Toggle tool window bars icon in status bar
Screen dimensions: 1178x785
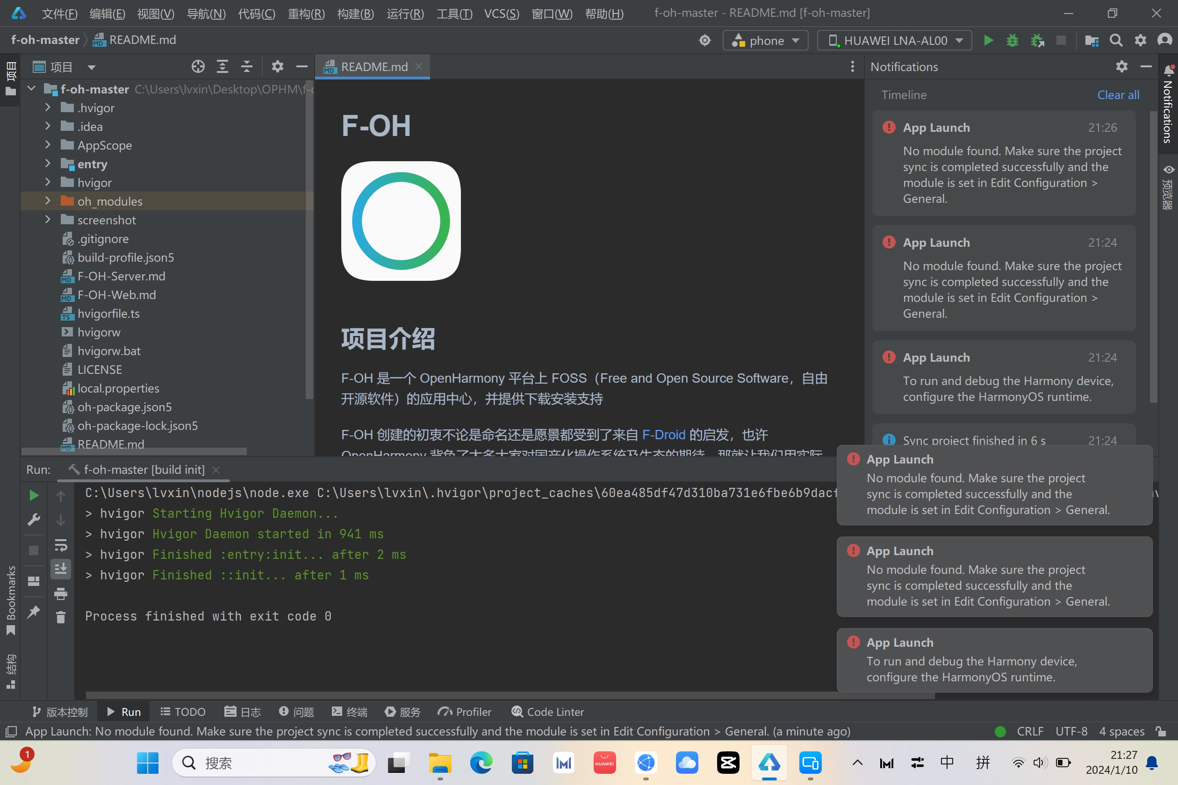(10, 731)
